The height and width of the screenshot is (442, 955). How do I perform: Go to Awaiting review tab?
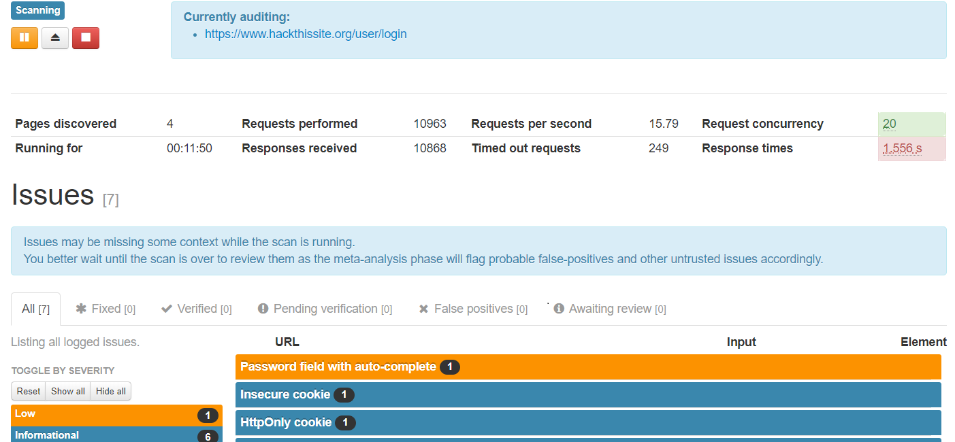[611, 309]
